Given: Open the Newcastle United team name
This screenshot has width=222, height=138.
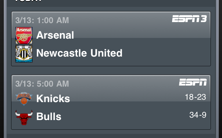Looking at the screenshot, I should click(79, 53).
